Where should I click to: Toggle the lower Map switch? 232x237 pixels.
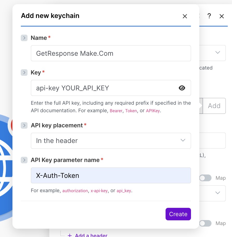click(205, 223)
